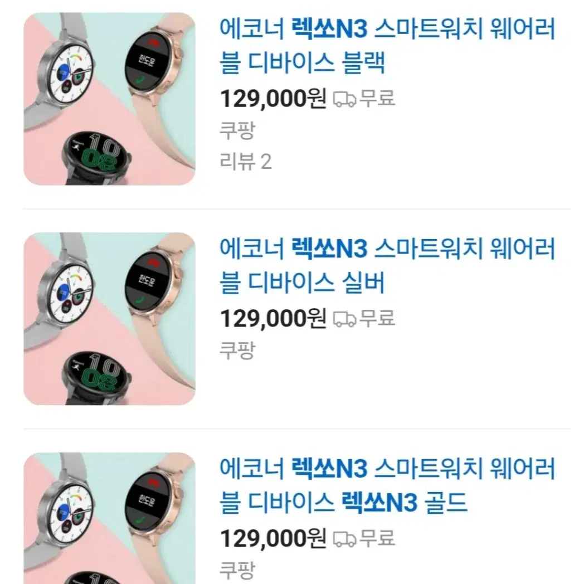Select the 129,000원 price of the 실버 listing

(x=274, y=318)
